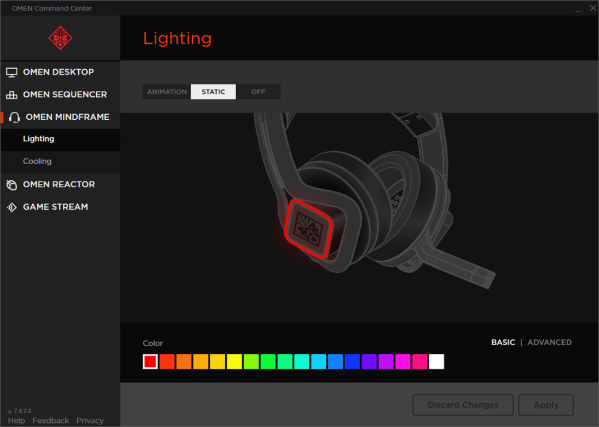
Task: Pick the yellow color swatch
Action: pyautogui.click(x=234, y=361)
